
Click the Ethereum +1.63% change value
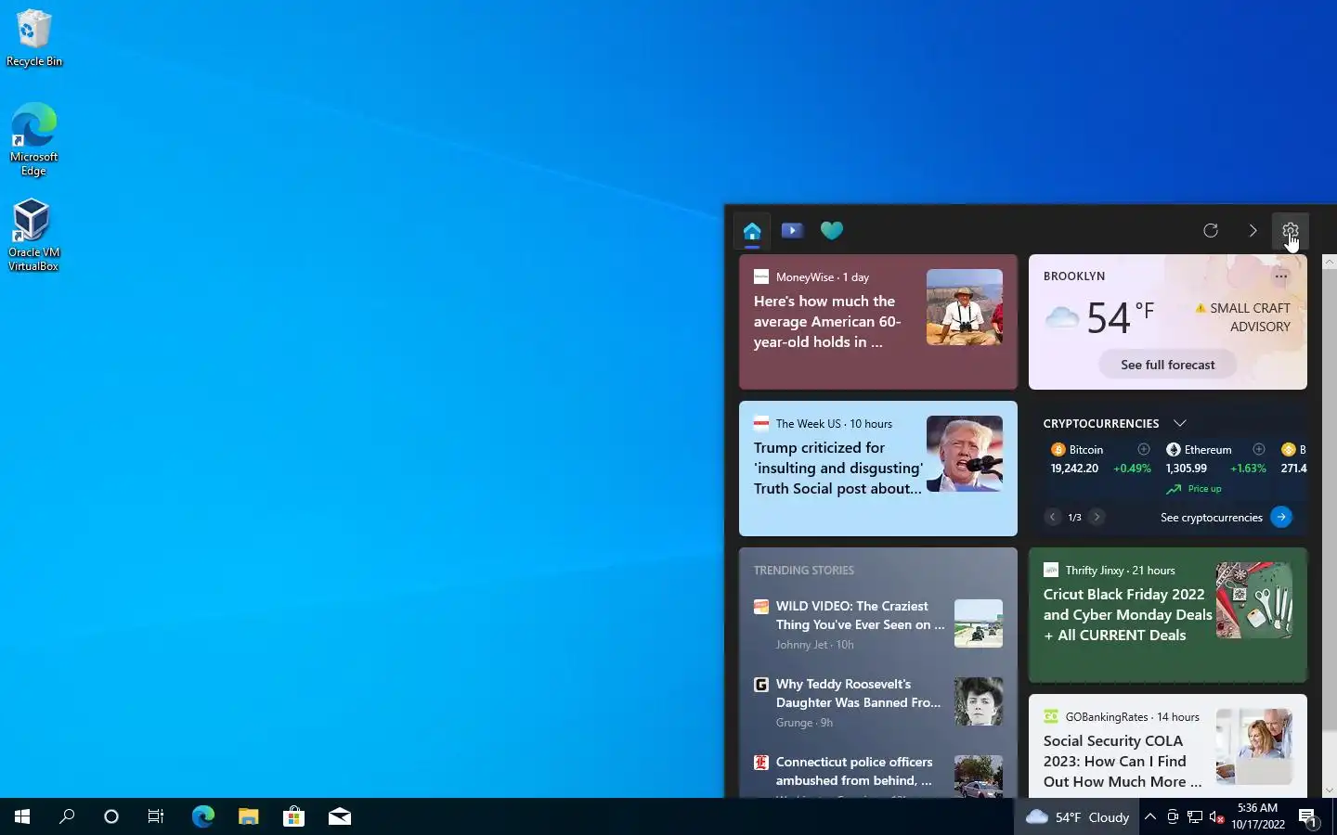pyautogui.click(x=1248, y=469)
